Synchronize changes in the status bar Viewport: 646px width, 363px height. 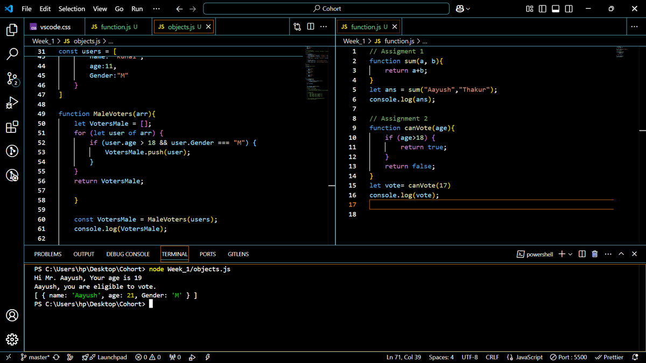56,357
